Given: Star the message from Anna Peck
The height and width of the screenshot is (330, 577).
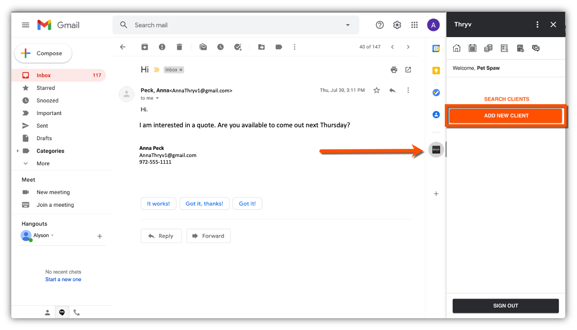Looking at the screenshot, I should [x=376, y=90].
